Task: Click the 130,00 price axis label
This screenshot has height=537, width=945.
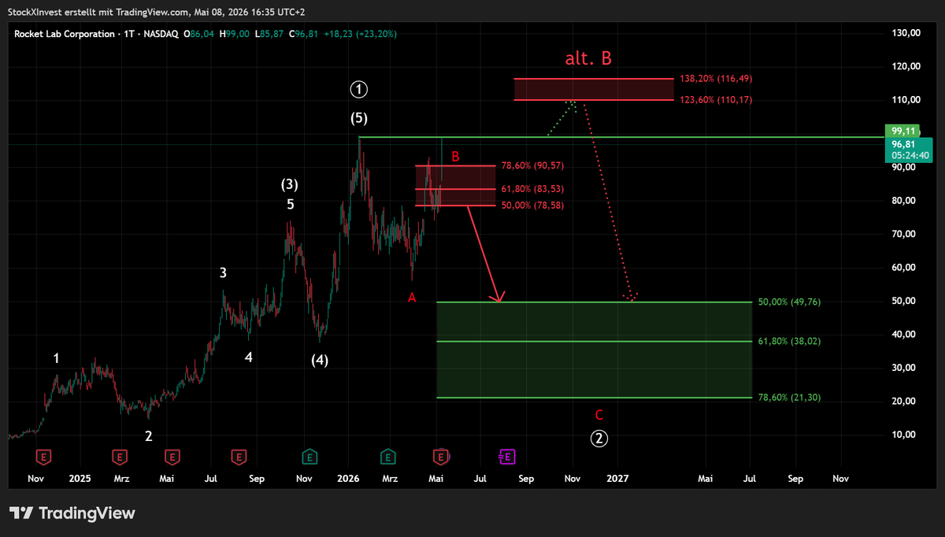Action: pyautogui.click(x=906, y=33)
